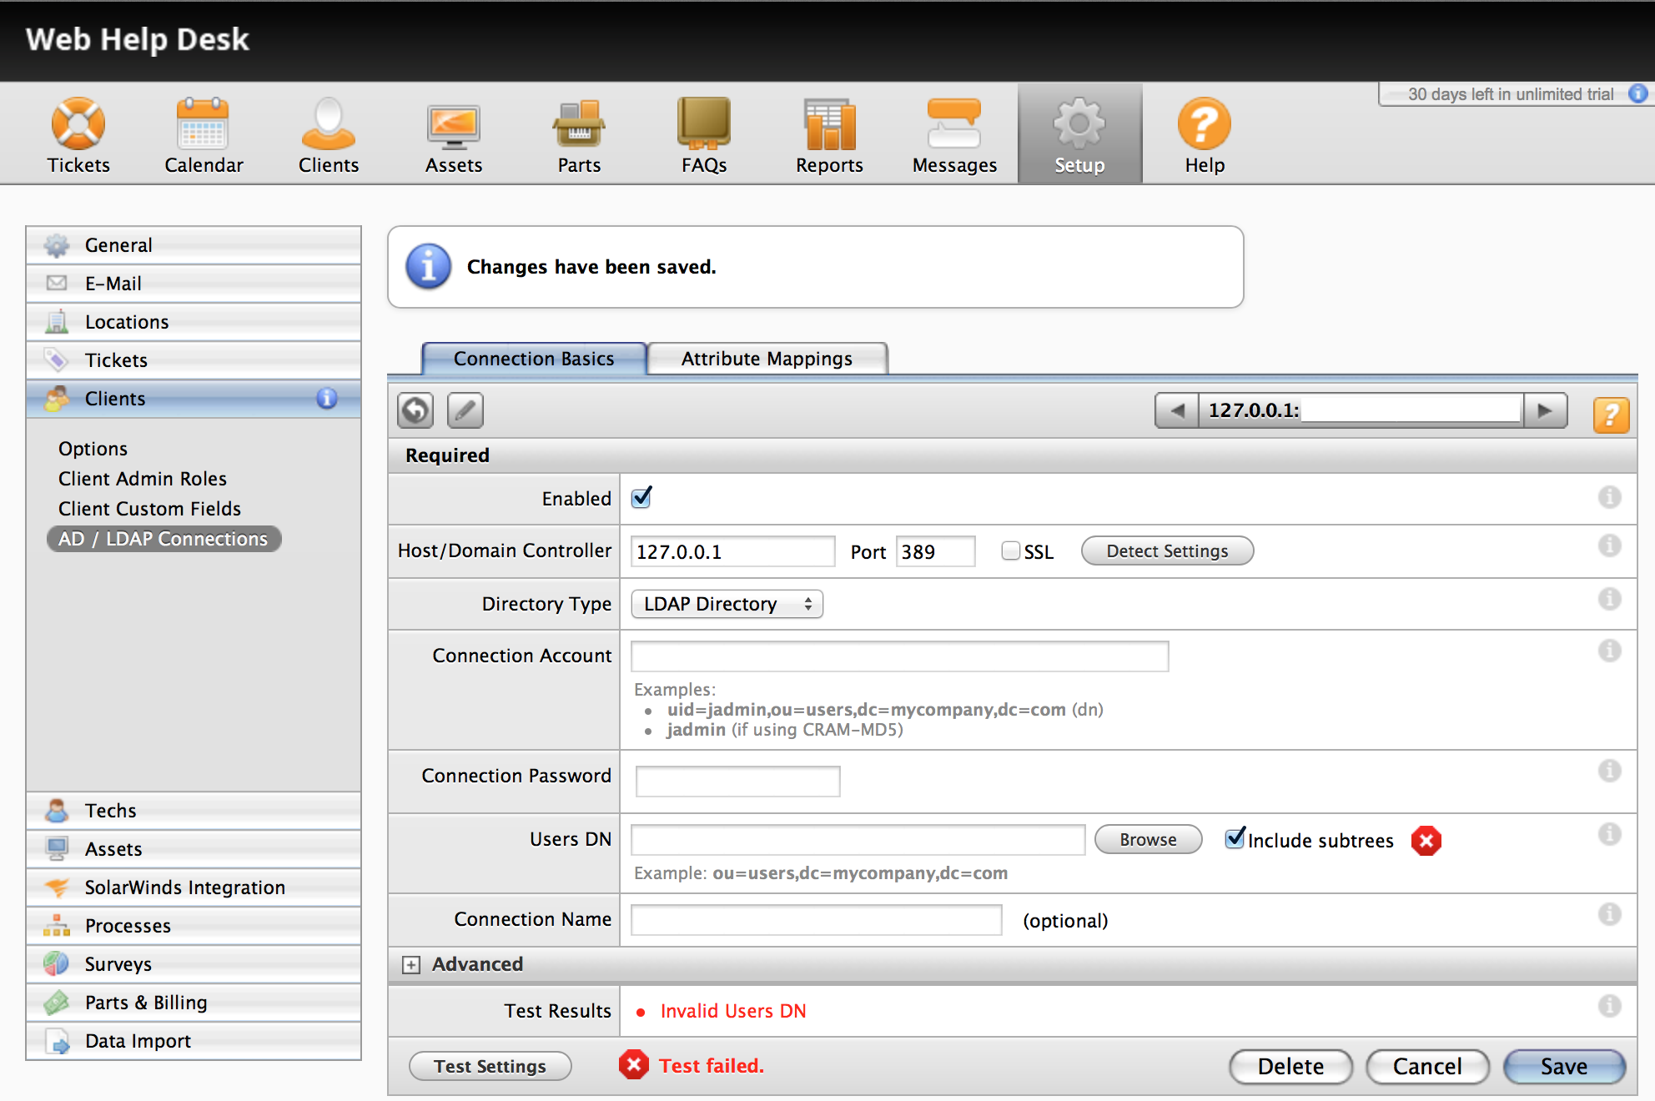Select Clients section in sidebar

click(194, 399)
